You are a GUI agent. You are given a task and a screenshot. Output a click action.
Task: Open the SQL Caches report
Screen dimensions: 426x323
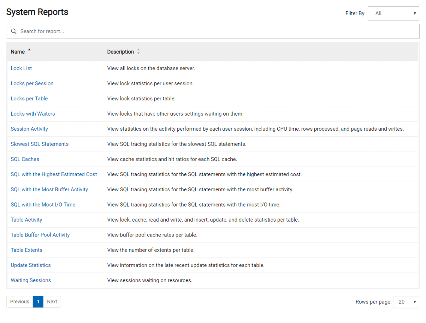pos(25,159)
